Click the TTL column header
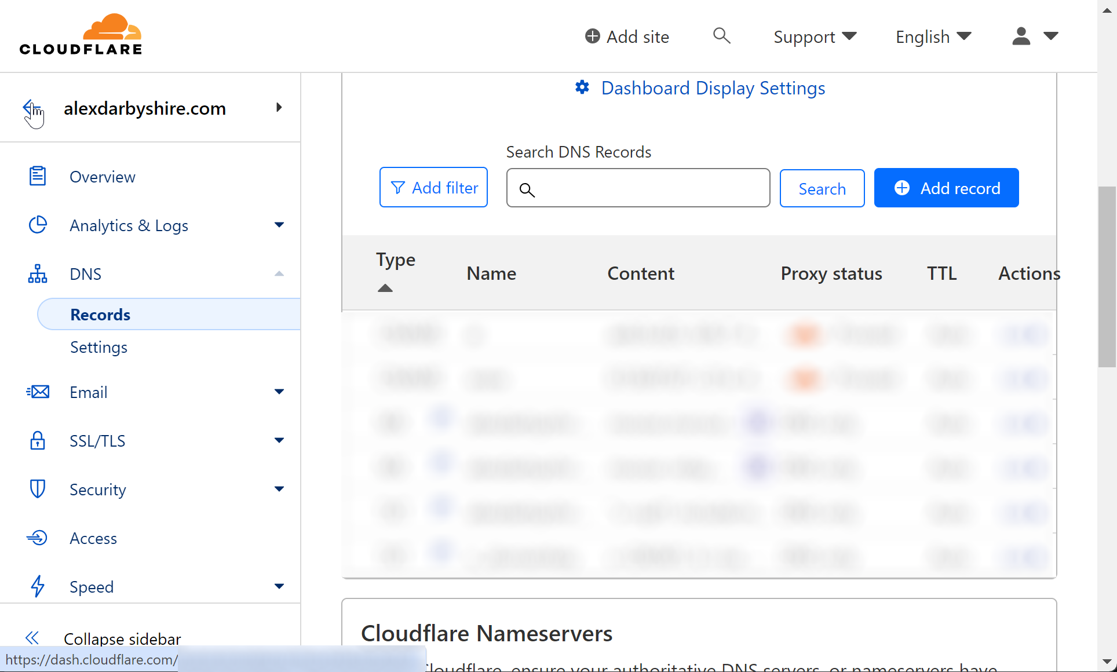The image size is (1117, 672). point(941,273)
